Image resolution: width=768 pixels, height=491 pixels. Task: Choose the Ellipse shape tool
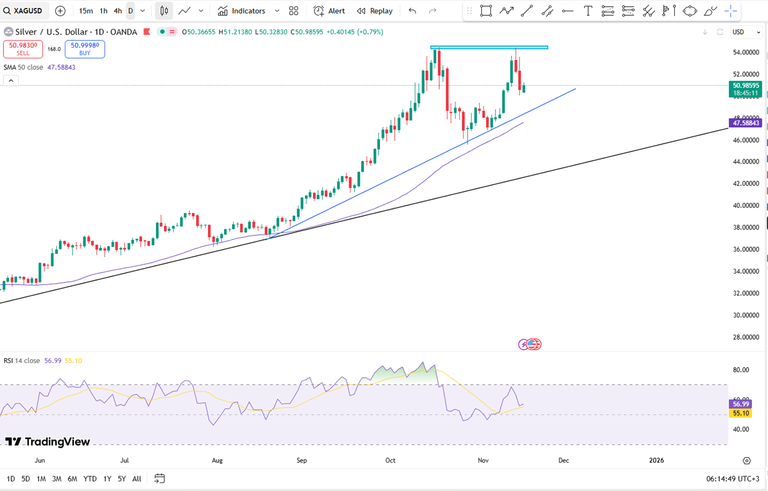[689, 11]
